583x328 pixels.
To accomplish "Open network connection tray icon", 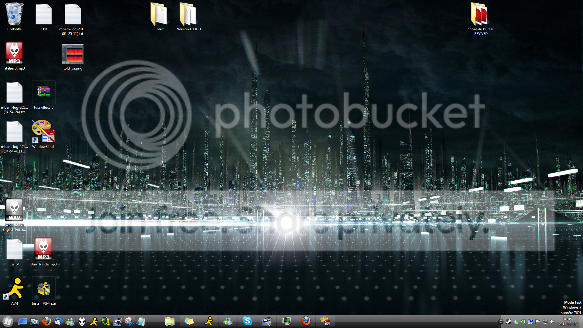I will (545, 322).
